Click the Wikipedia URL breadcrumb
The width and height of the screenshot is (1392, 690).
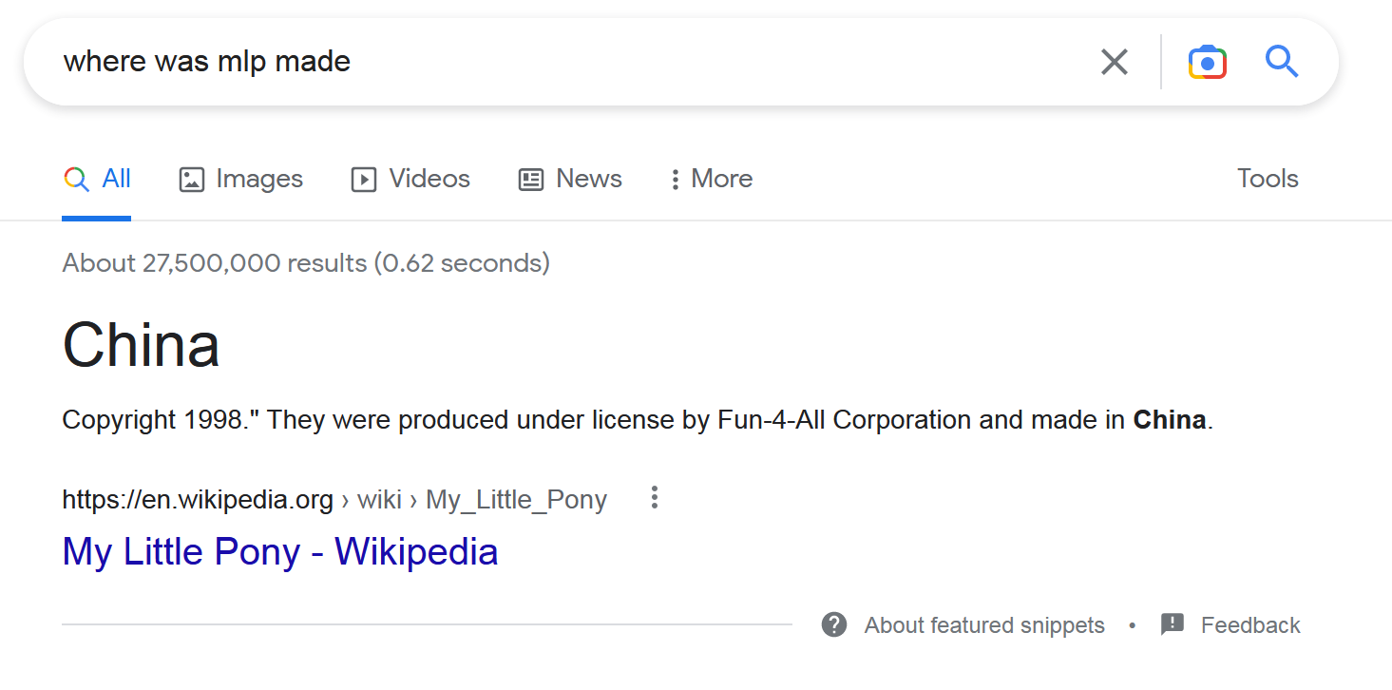pos(334,499)
